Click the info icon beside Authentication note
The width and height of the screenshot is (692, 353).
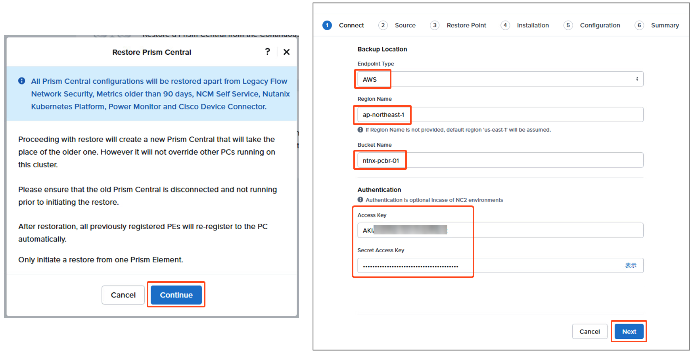pos(360,200)
